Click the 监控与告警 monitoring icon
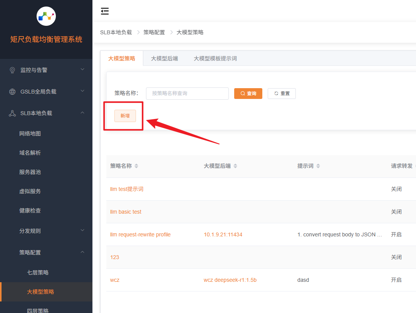Viewport: 416px width, 313px height. (x=12, y=70)
